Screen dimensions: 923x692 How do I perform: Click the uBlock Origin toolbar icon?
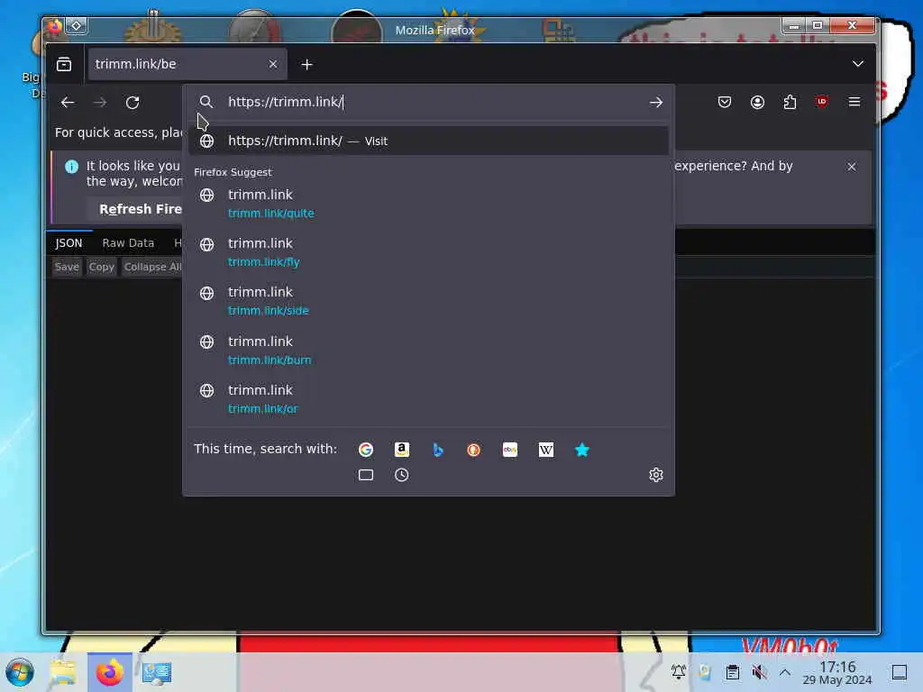point(822,102)
